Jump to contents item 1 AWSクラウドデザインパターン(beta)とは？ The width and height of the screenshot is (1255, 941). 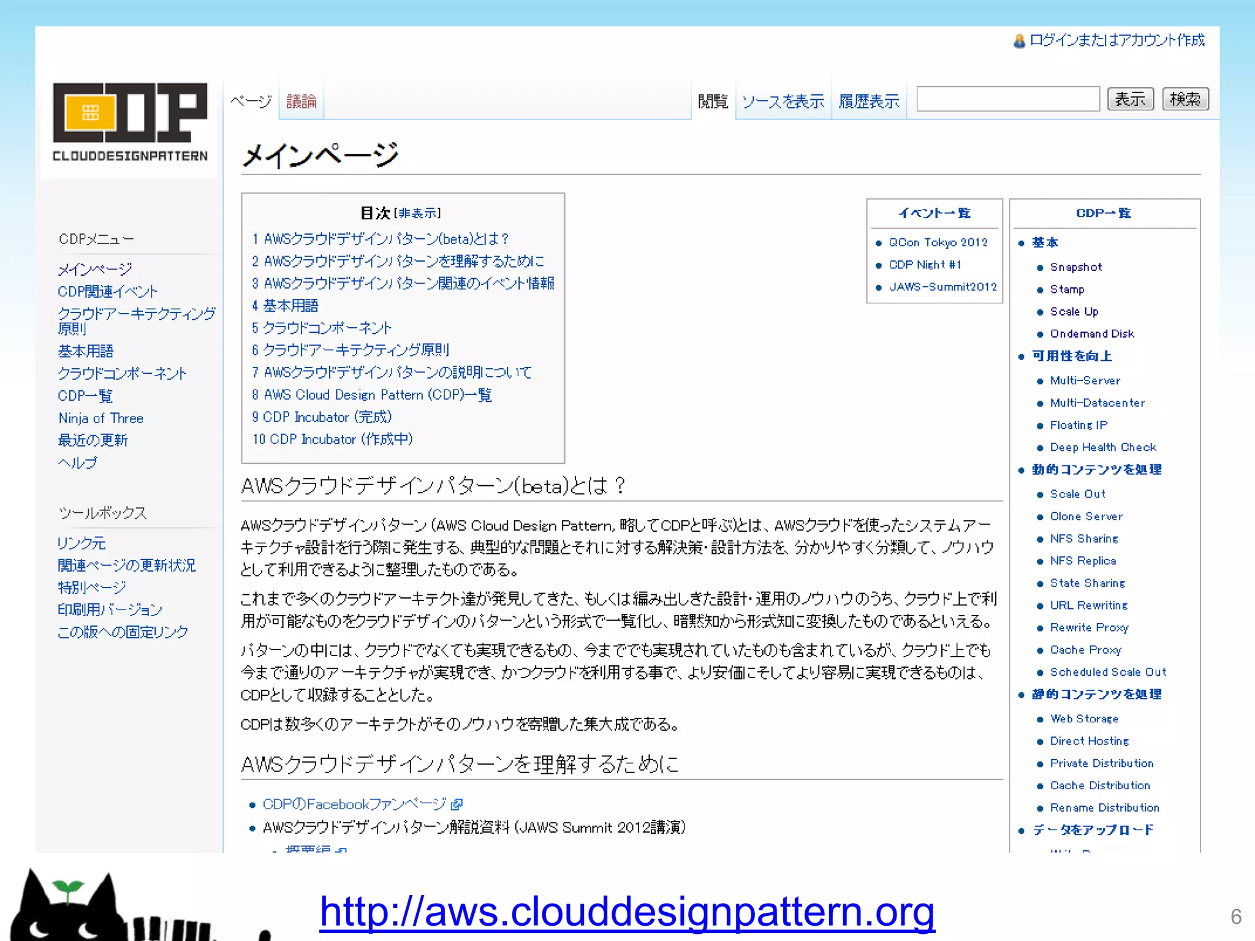381,239
